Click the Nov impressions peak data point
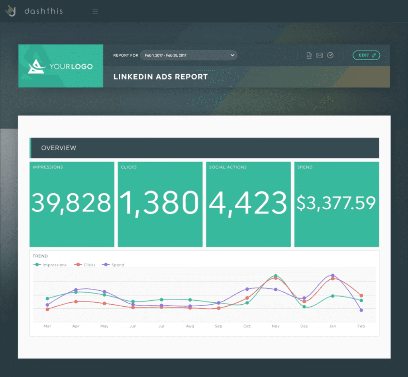This screenshot has width=408, height=377. pos(276,276)
